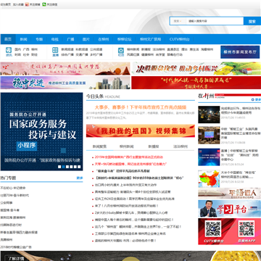Click the 设为首页 link at top
Image resolution: width=261 pixels, height=261 pixels.
click(6, 4)
